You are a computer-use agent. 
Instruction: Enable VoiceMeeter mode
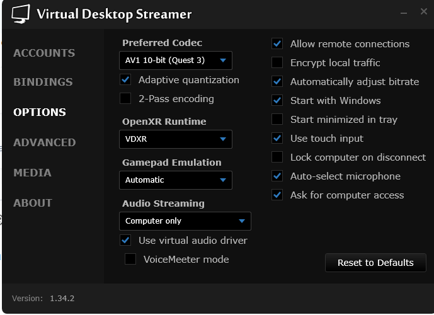[x=130, y=260]
